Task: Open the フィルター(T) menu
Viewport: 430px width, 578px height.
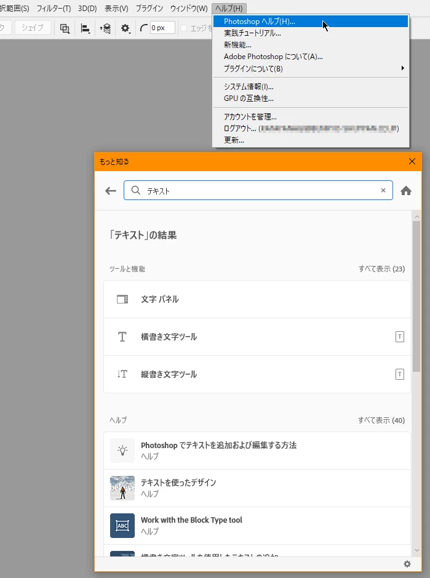Action: click(x=54, y=8)
